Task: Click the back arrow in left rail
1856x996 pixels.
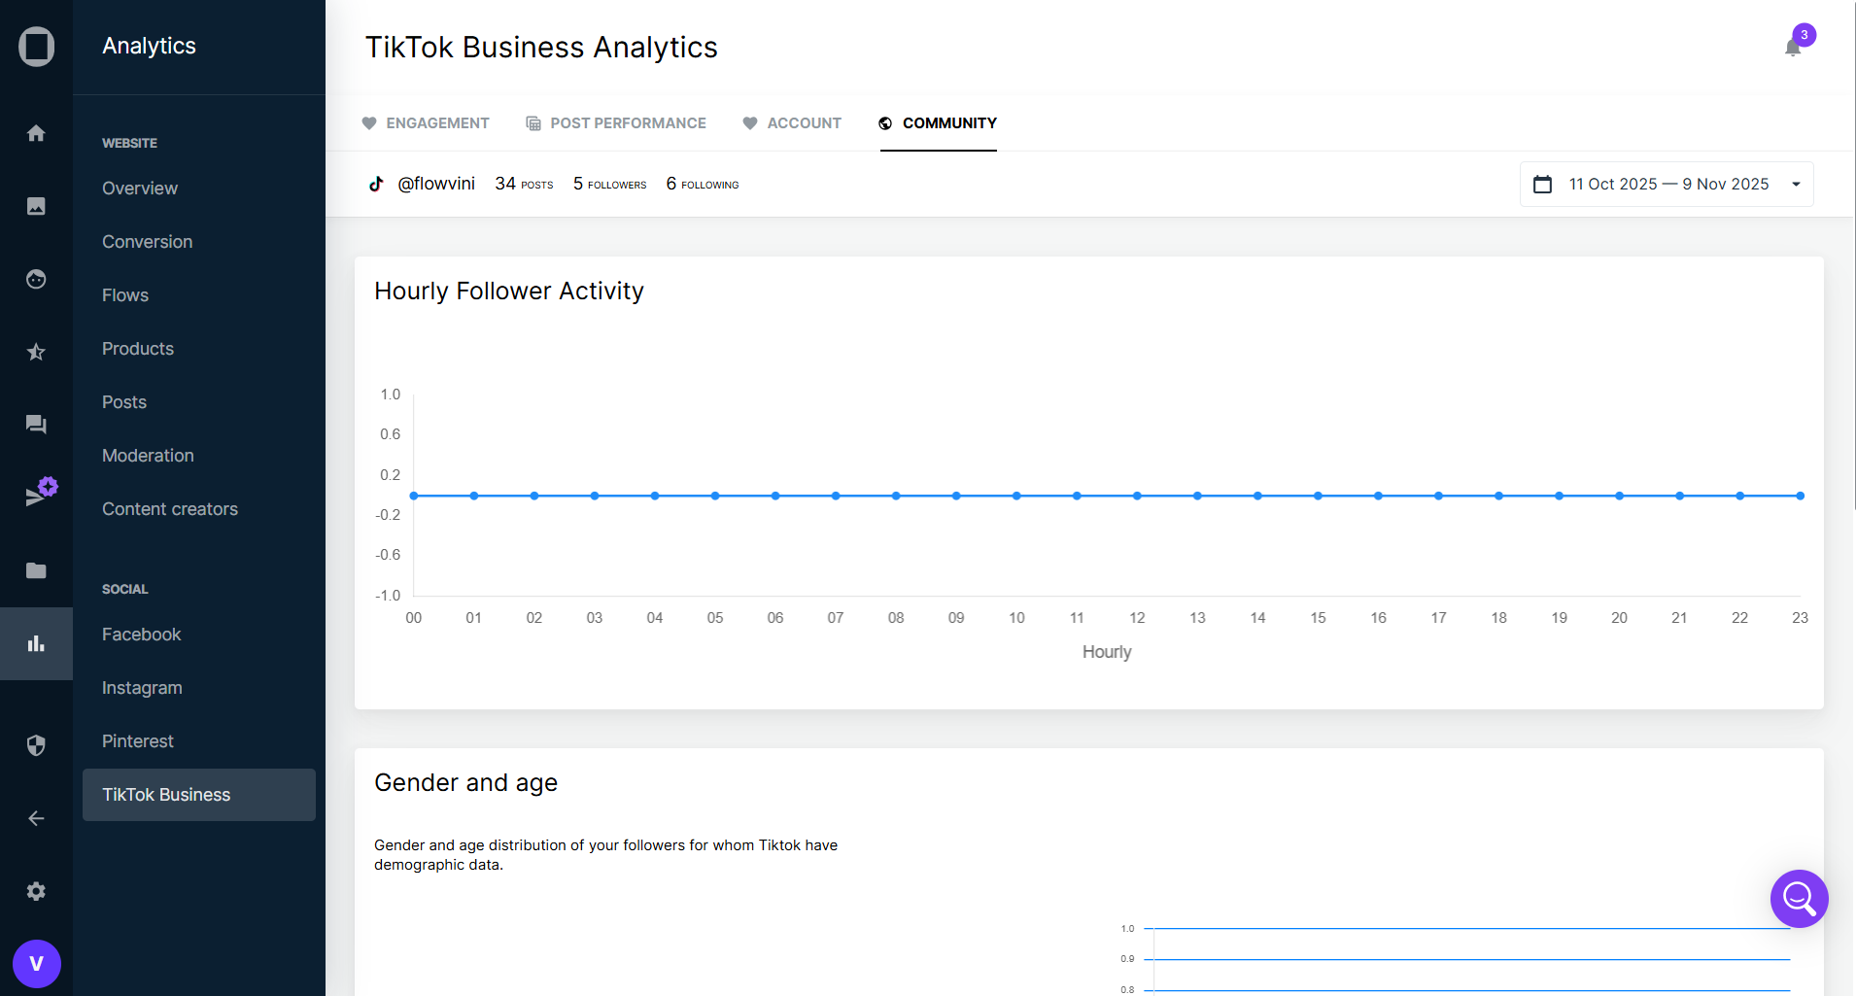Action: [x=36, y=818]
